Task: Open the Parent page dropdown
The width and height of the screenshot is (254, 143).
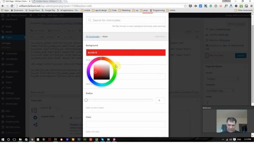Action: (x=223, y=79)
